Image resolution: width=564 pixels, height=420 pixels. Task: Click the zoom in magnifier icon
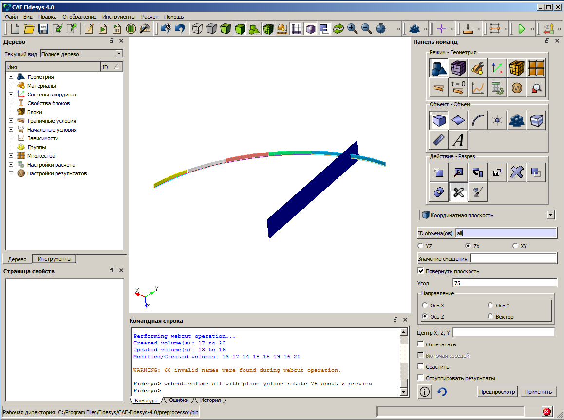pos(352,29)
